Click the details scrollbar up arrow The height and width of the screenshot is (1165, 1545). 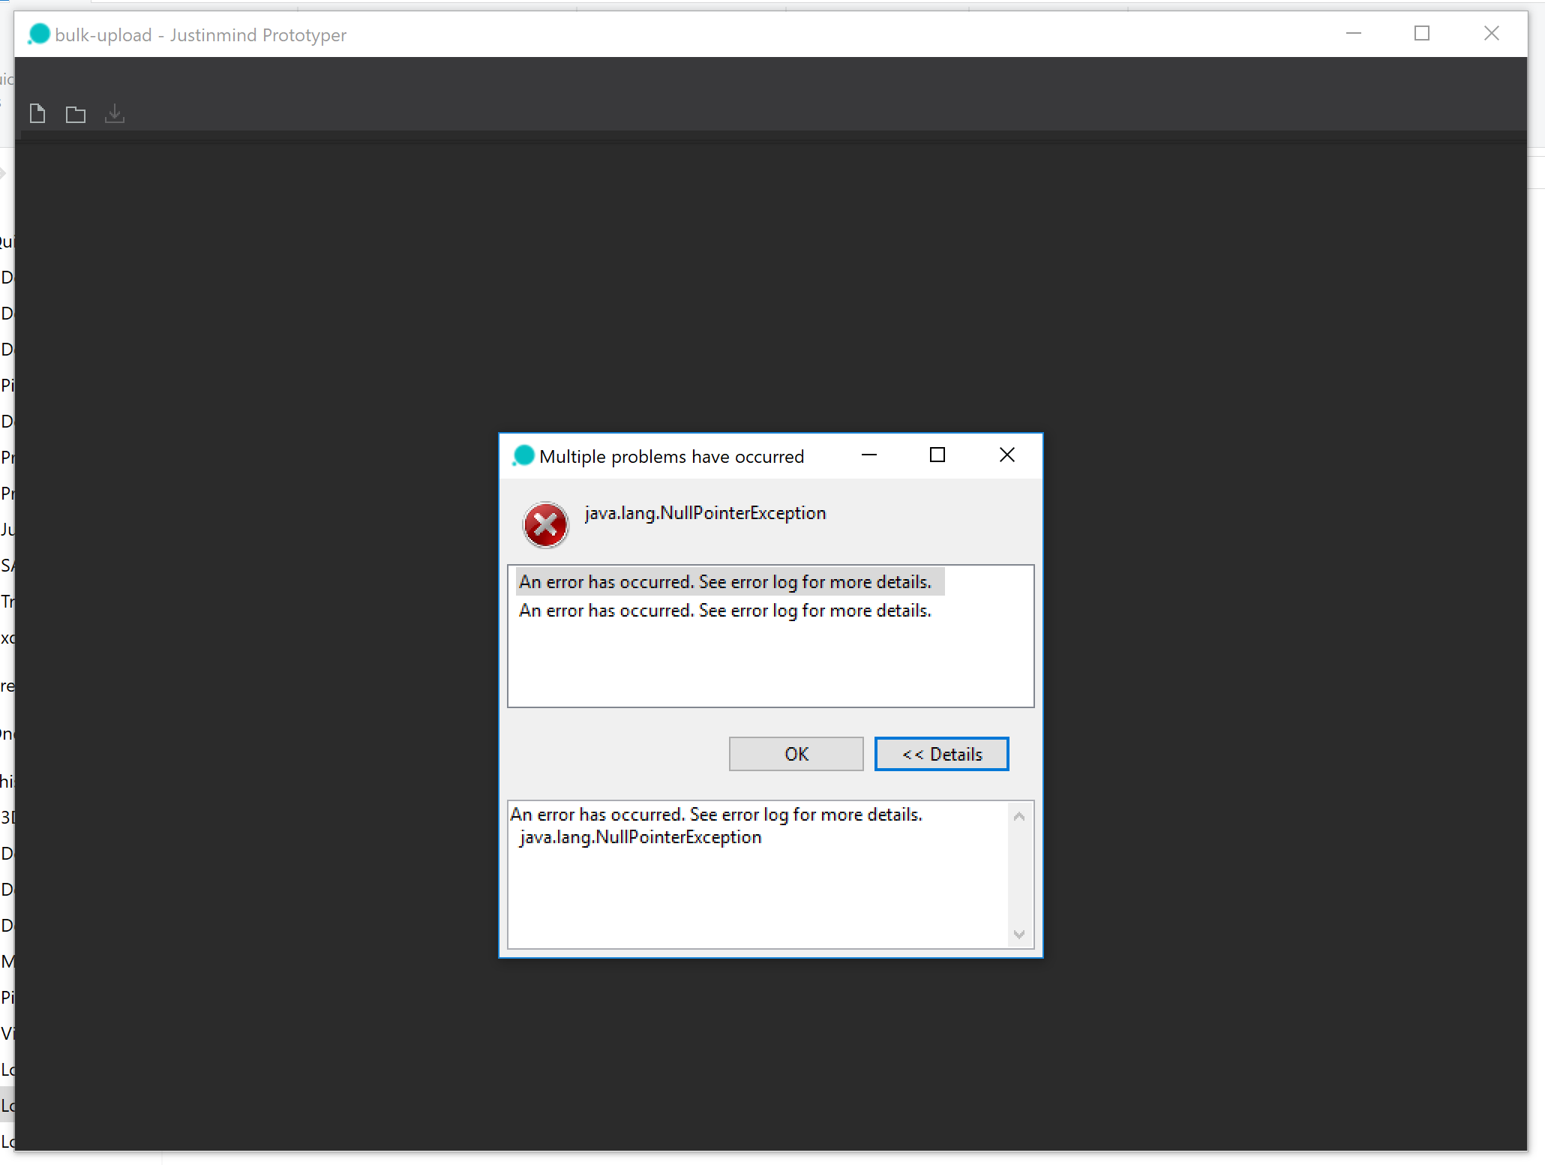click(1018, 816)
